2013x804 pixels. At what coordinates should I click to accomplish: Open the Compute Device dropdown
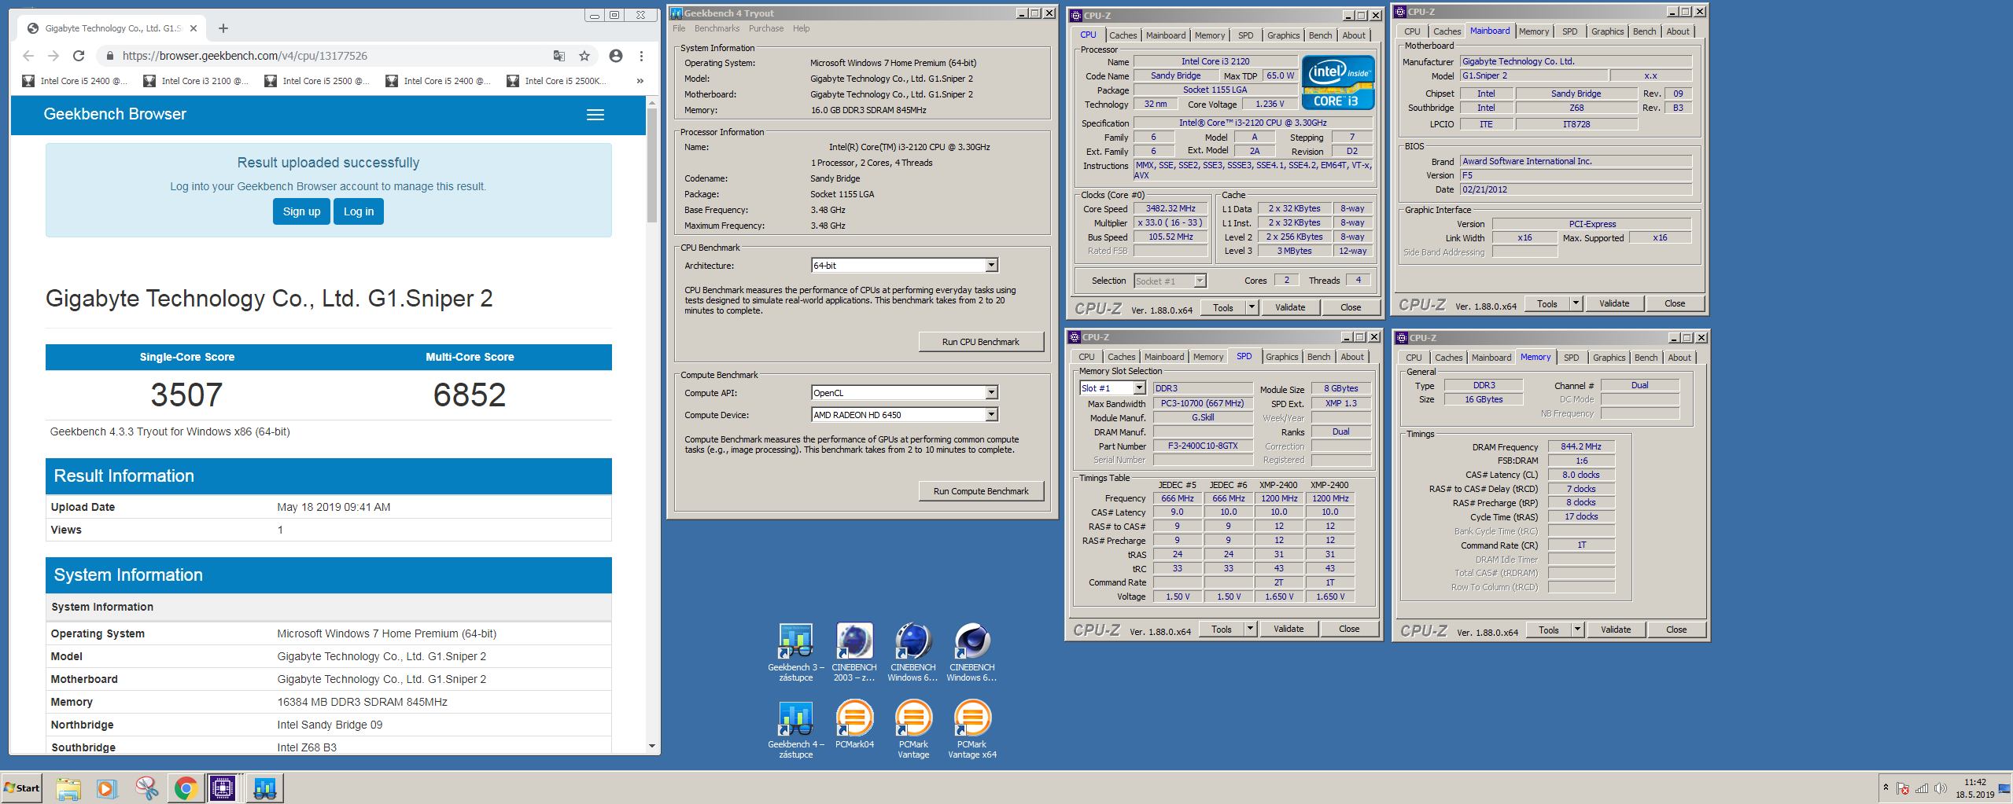coord(905,415)
